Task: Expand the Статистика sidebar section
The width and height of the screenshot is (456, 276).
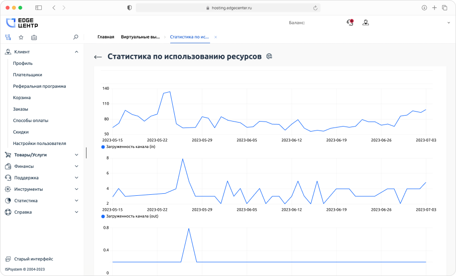Action: [76, 201]
